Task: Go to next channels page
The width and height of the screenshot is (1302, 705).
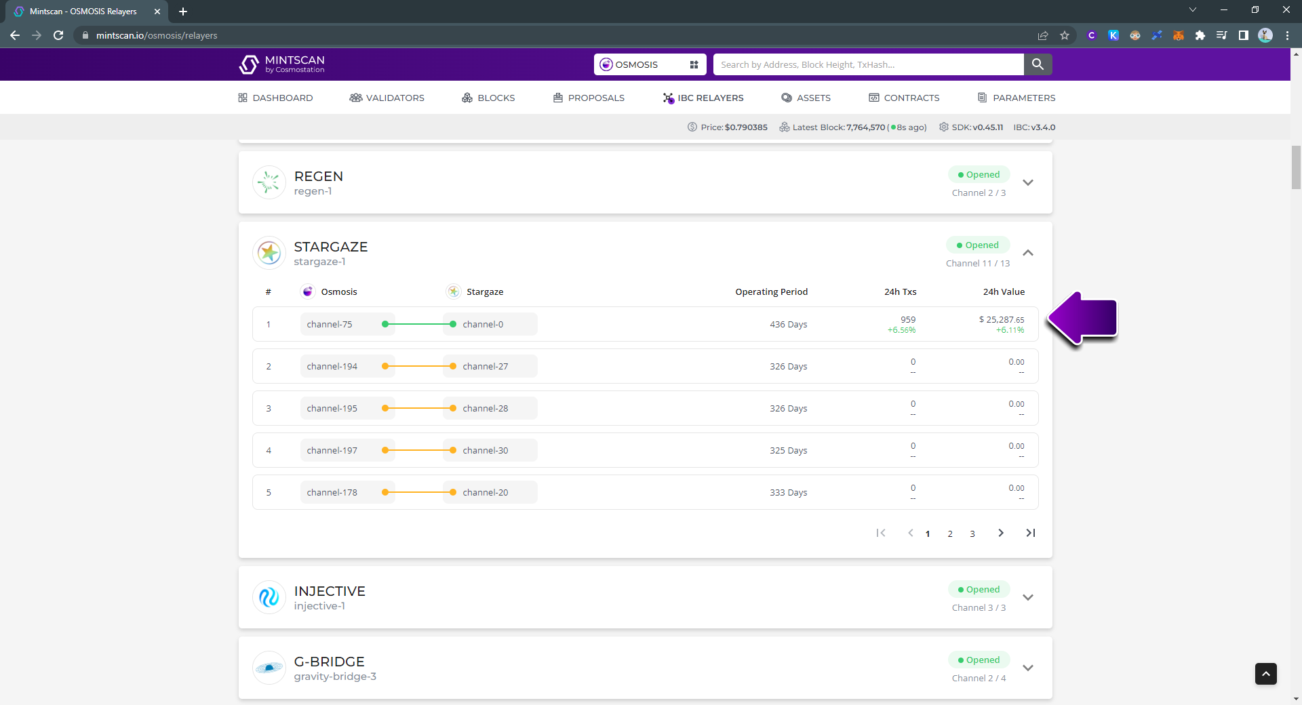Action: click(x=1001, y=533)
